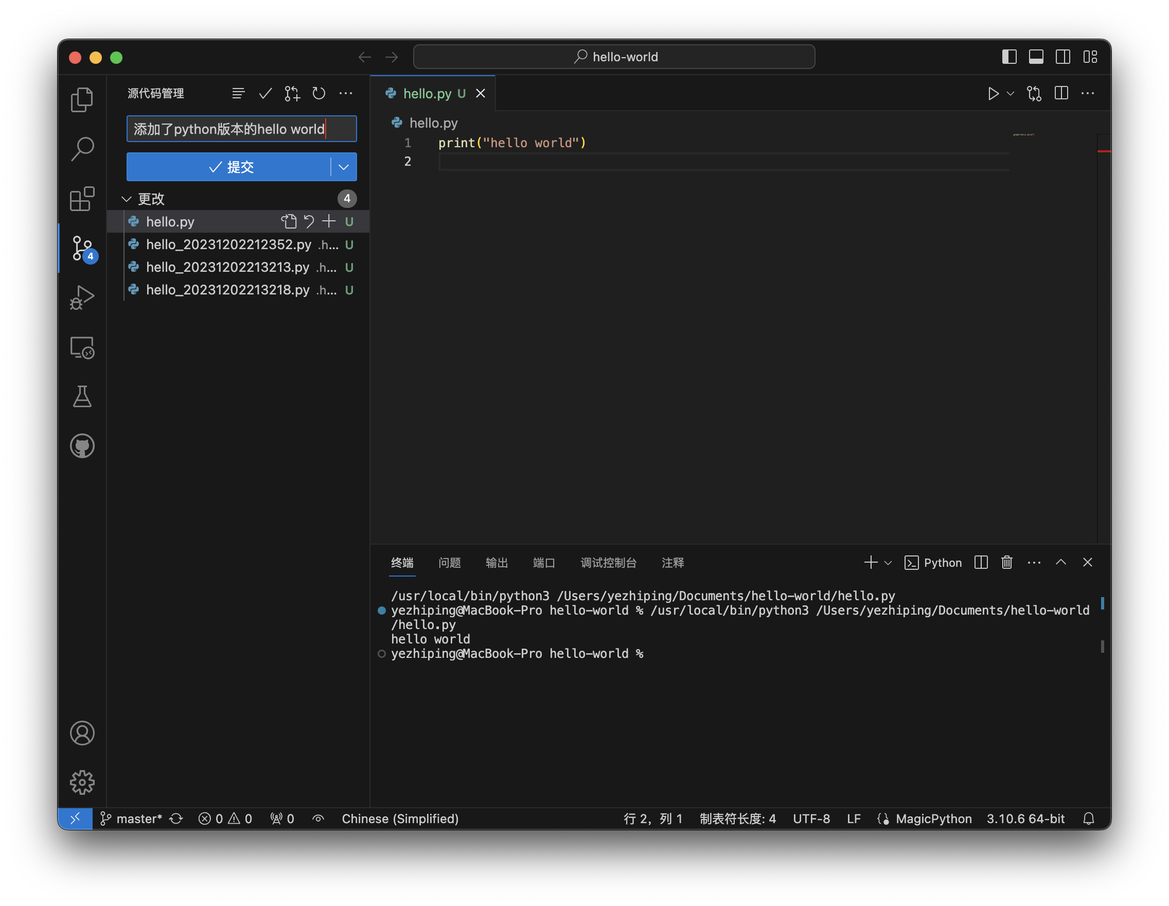Image resolution: width=1169 pixels, height=906 pixels.
Task: Open the Explorer view in activity bar
Action: tap(82, 99)
